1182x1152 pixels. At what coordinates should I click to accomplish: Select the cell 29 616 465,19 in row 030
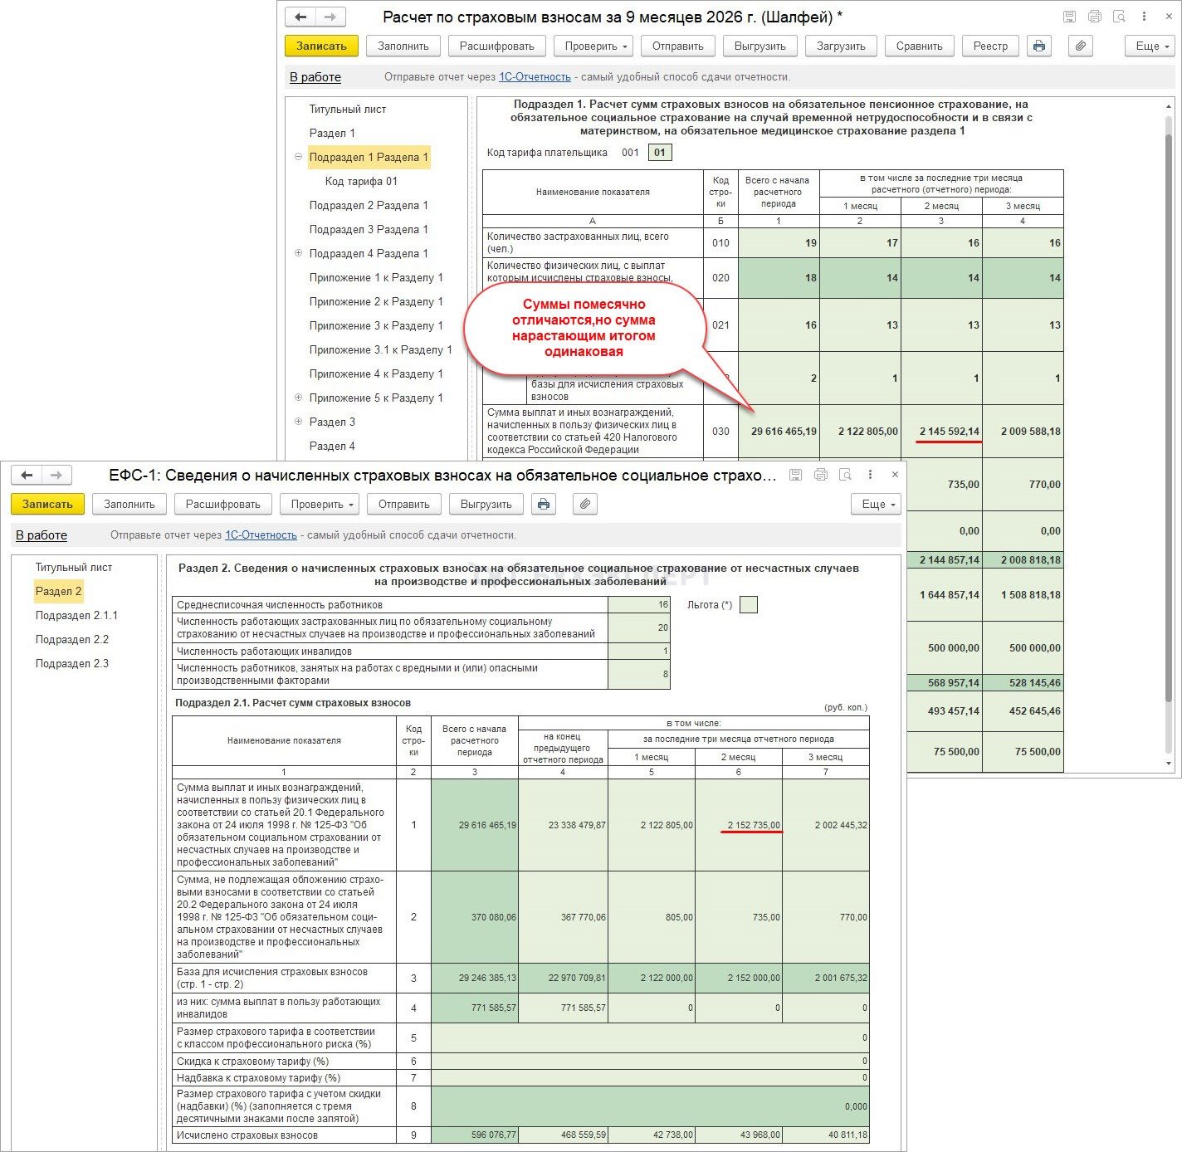click(779, 431)
